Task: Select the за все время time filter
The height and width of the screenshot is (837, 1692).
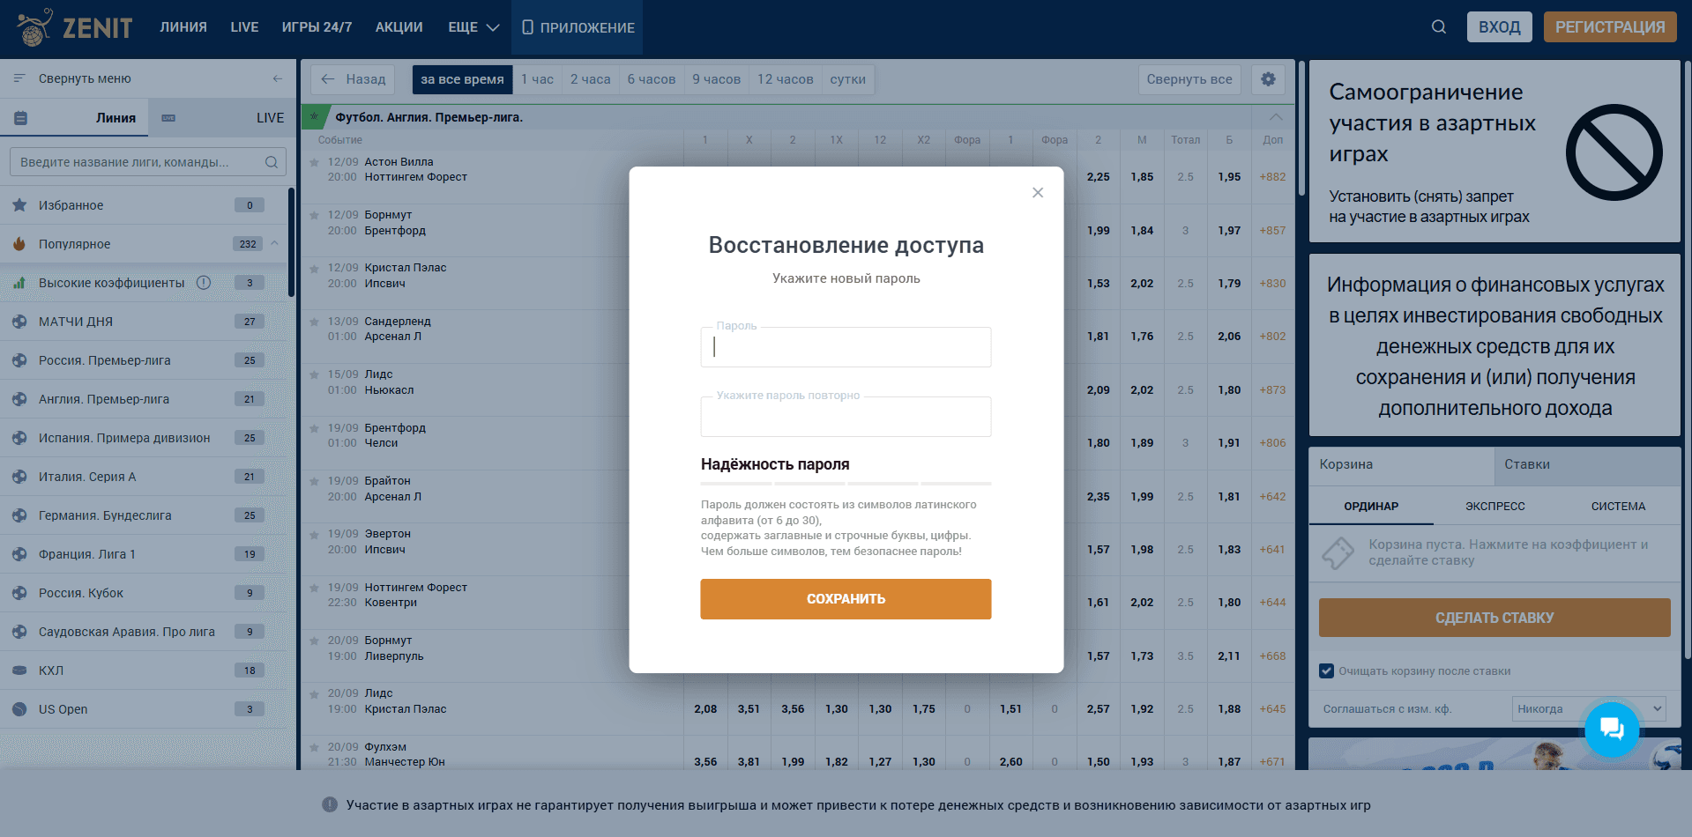Action: point(462,79)
